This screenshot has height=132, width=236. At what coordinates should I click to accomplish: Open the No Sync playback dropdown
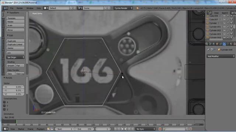tap(145, 129)
